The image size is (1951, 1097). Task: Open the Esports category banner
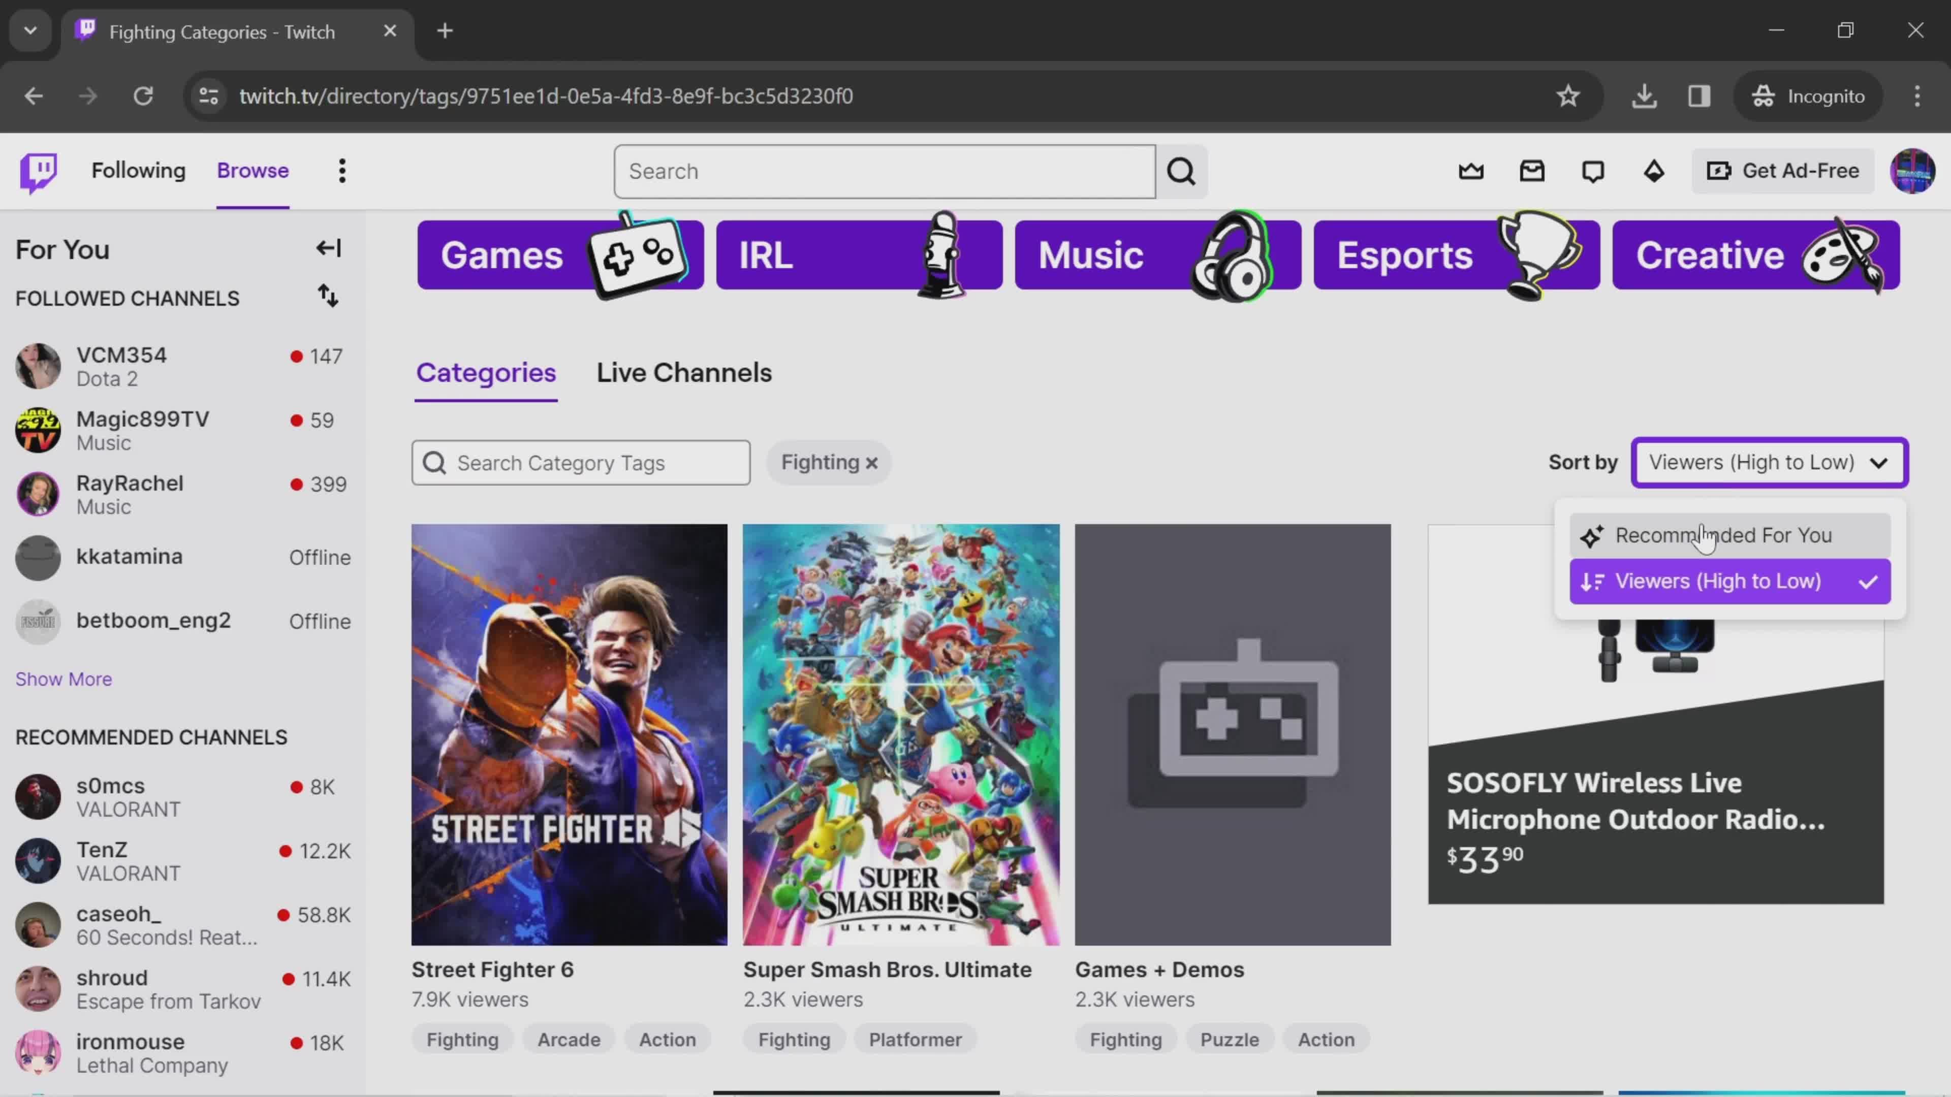pos(1457,255)
